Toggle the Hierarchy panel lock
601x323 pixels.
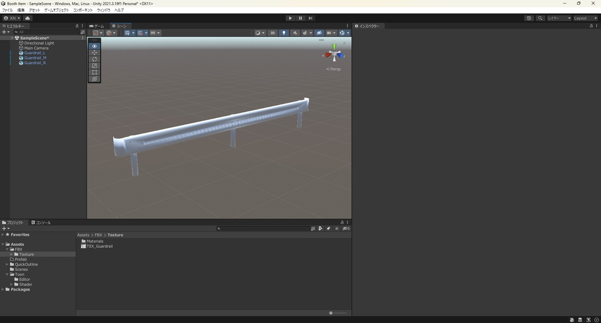[x=77, y=26]
